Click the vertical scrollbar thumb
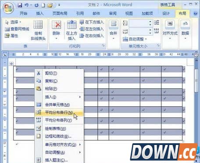 [x=196, y=80]
